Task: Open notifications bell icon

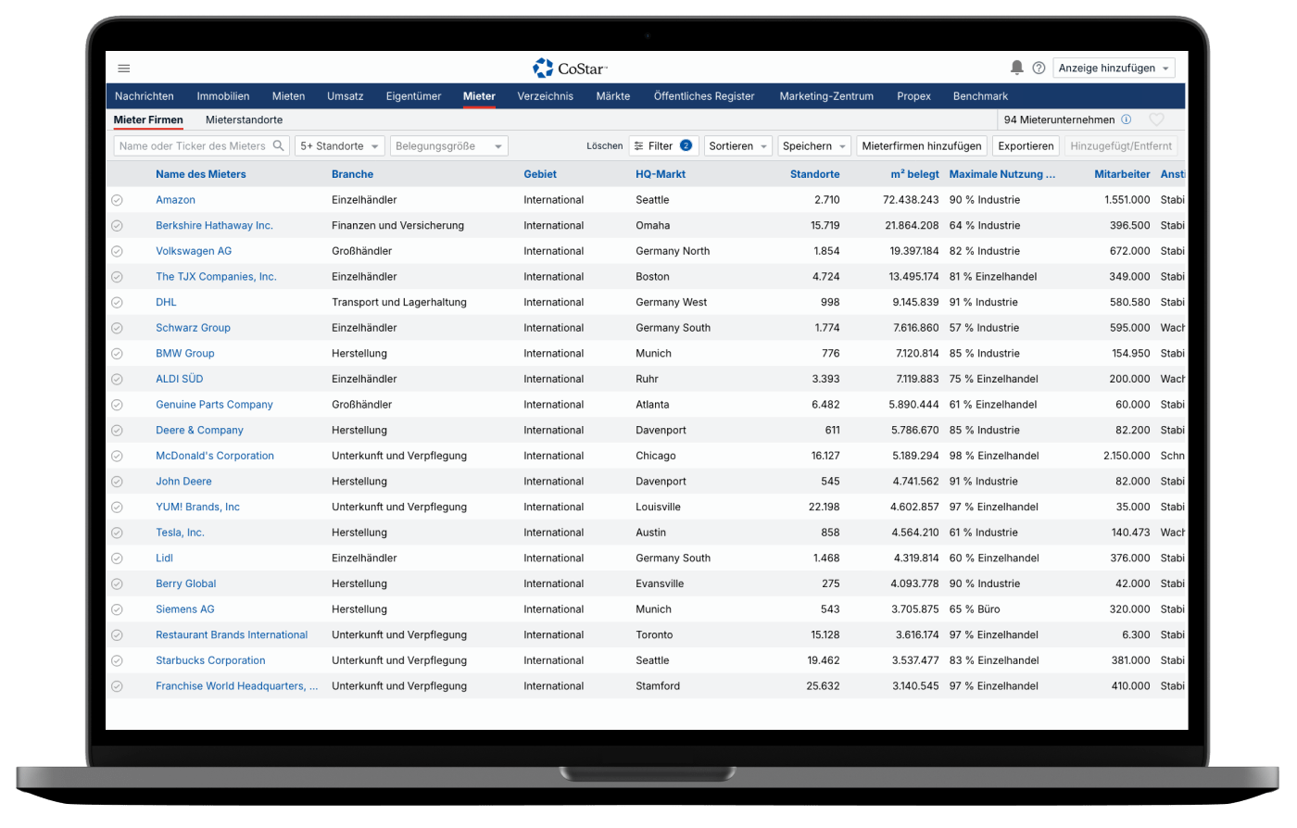Action: click(x=1017, y=68)
